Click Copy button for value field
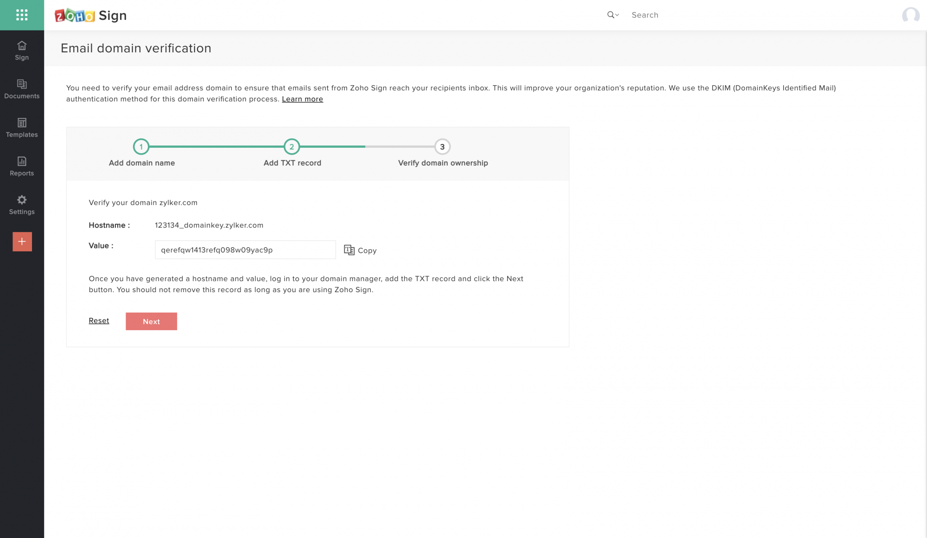The image size is (927, 538). click(360, 250)
